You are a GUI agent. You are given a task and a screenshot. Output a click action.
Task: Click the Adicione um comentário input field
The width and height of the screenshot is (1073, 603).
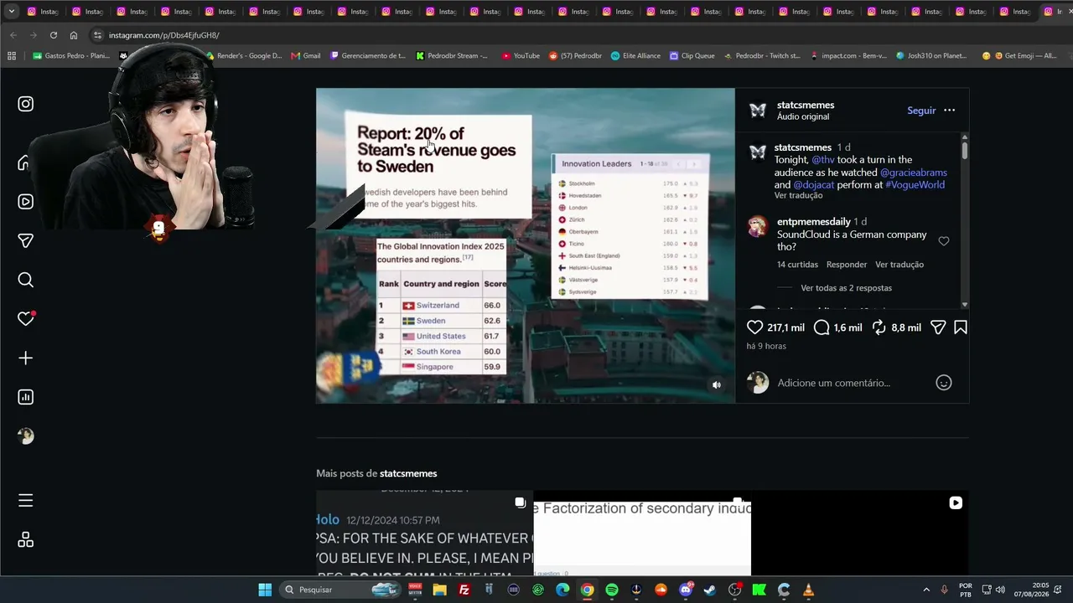tap(851, 383)
